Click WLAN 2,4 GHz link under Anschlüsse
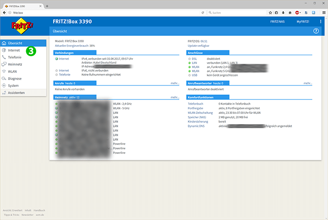 196,67
